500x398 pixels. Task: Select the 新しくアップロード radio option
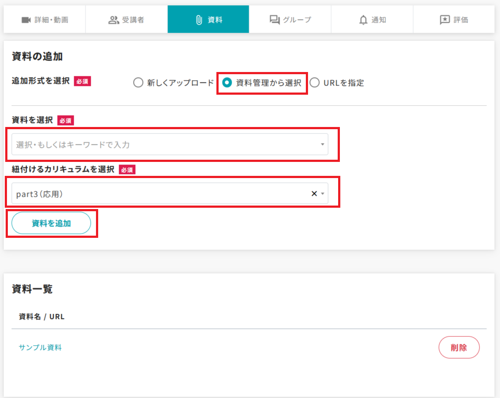[138, 83]
